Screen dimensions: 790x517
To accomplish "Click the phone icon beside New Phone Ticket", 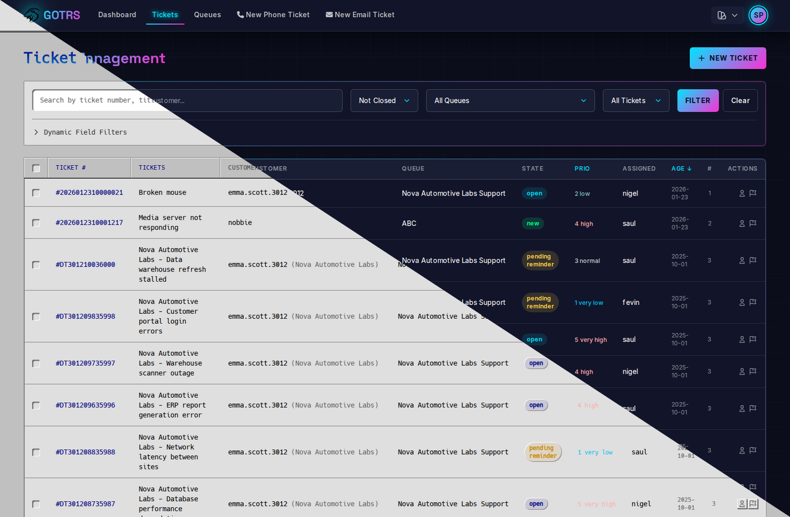I will (x=240, y=14).
